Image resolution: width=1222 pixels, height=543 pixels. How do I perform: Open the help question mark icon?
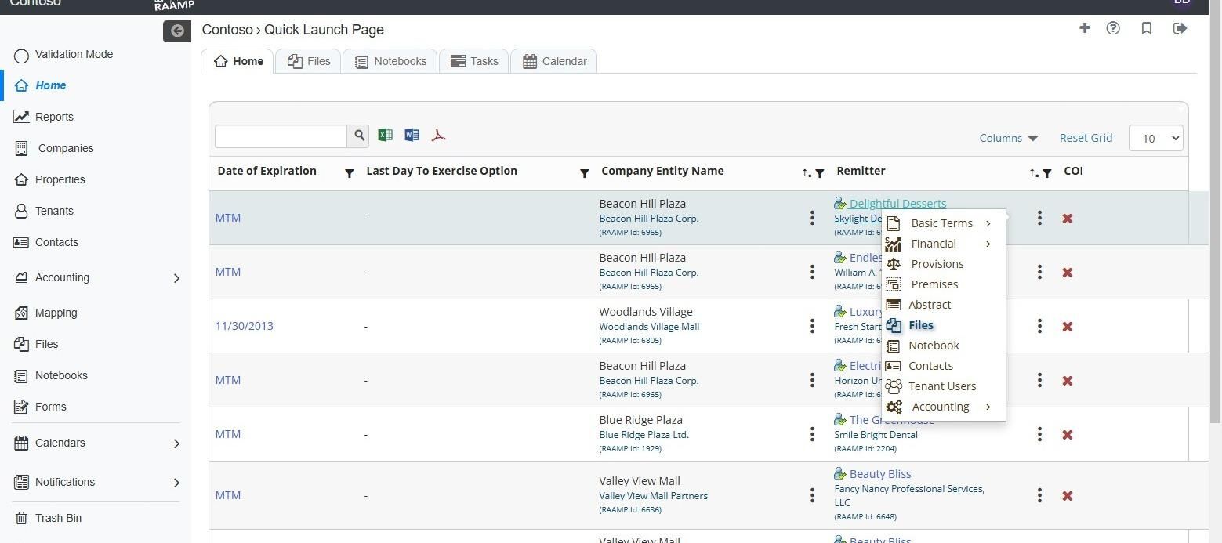[1113, 28]
